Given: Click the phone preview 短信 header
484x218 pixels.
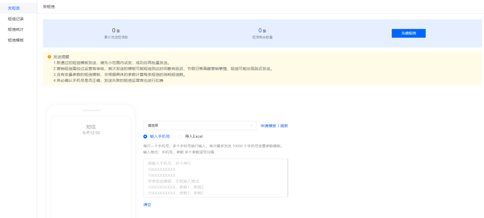Looking at the screenshot, I should [91, 127].
